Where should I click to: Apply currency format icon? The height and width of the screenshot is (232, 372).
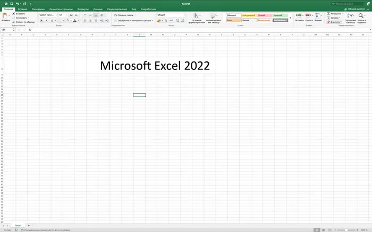coord(159,21)
